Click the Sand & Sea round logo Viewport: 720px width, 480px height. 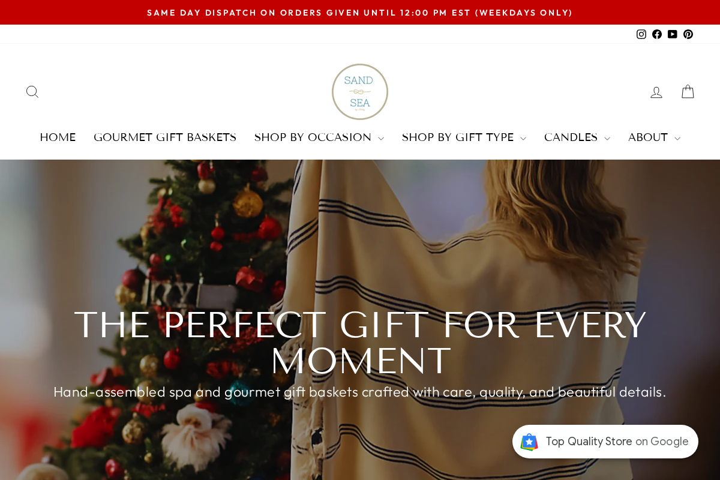[x=360, y=92]
